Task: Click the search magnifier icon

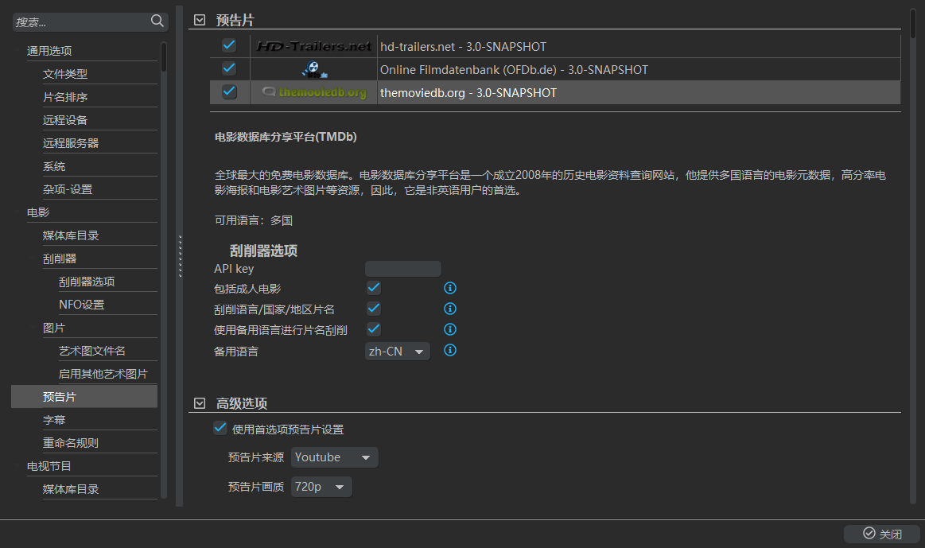Action: (x=157, y=21)
